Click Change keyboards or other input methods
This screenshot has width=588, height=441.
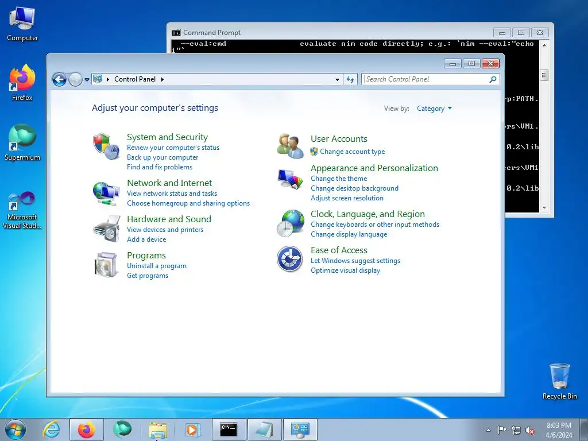point(375,225)
